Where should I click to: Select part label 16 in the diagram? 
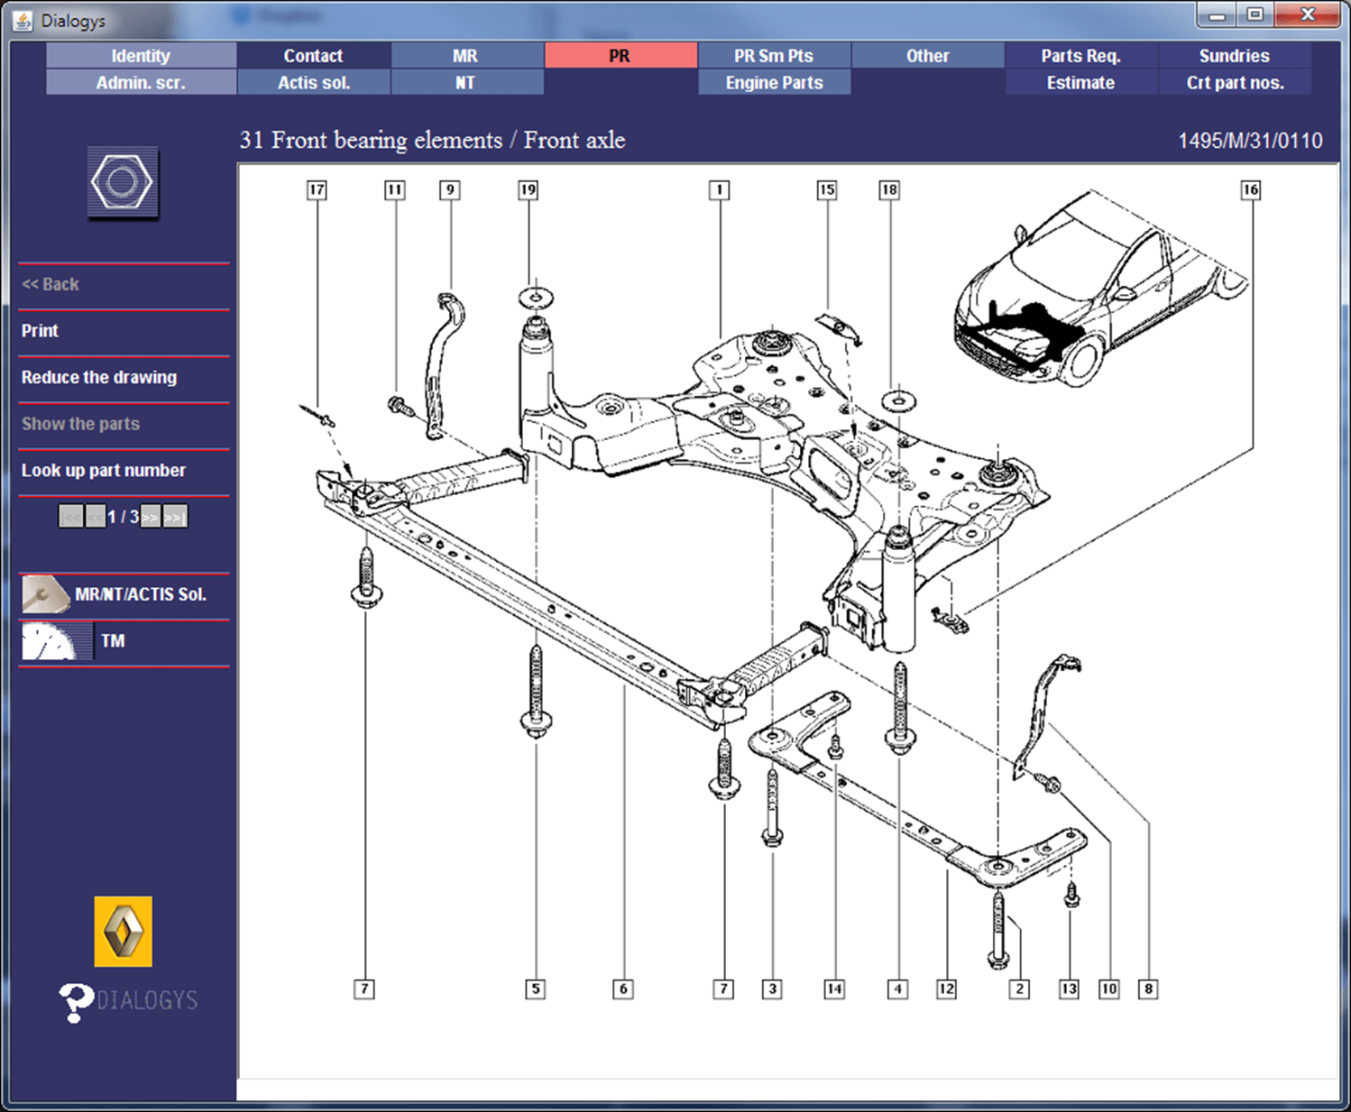point(1251,190)
